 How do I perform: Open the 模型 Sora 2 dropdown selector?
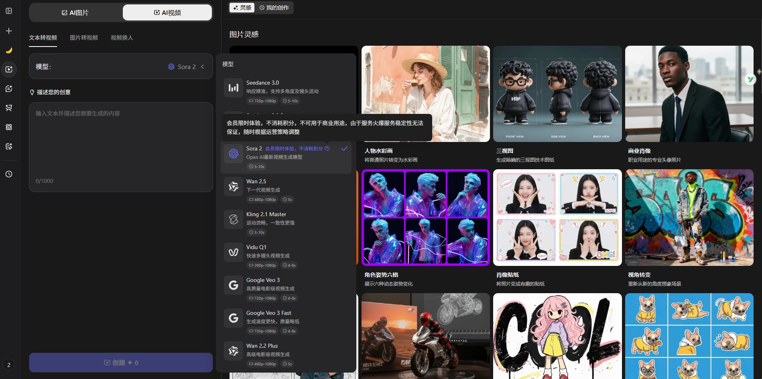pos(121,67)
